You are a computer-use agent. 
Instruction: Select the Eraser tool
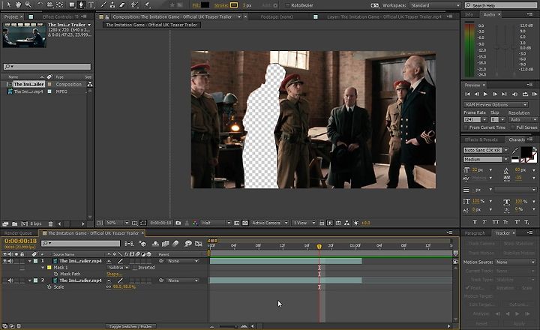point(122,4)
